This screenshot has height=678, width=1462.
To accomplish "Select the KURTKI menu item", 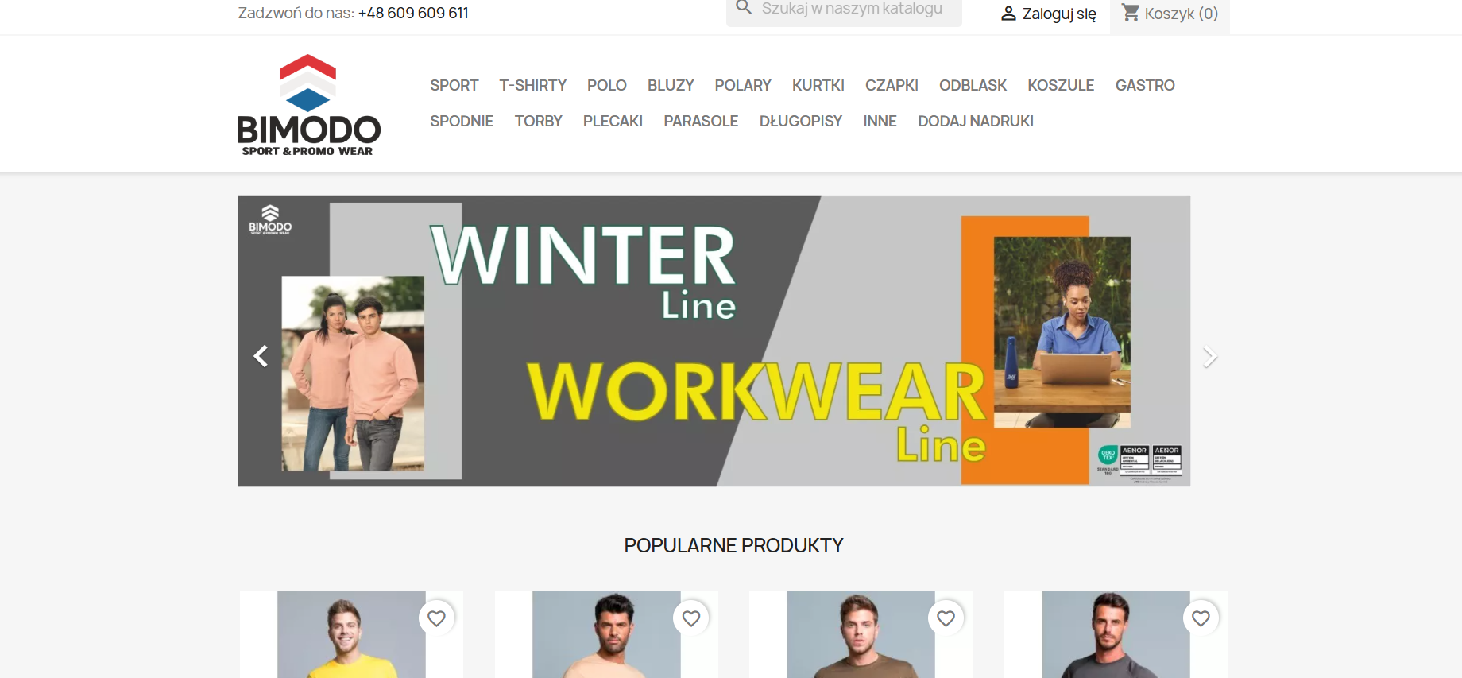I will pyautogui.click(x=818, y=85).
